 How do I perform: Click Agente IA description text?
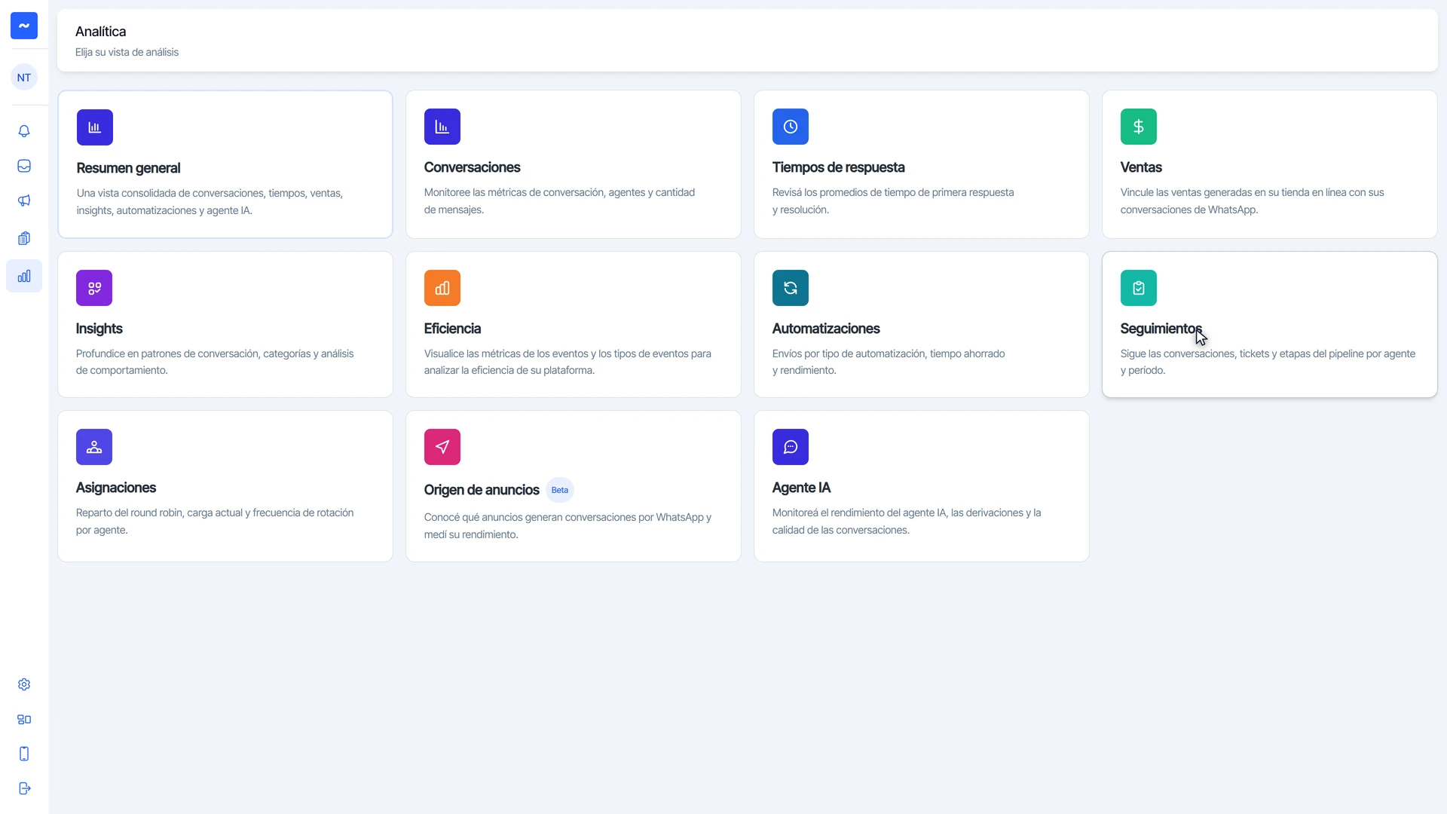[907, 522]
